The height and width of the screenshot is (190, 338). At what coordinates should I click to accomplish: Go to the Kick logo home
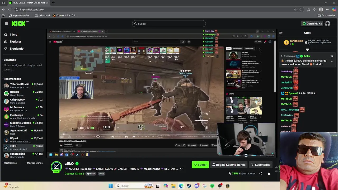point(20,23)
